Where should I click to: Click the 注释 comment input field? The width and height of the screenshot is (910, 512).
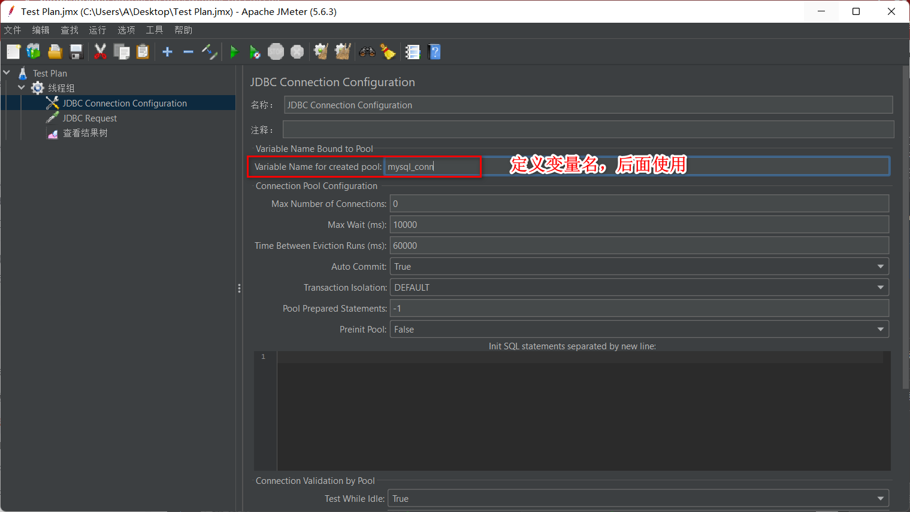click(588, 129)
